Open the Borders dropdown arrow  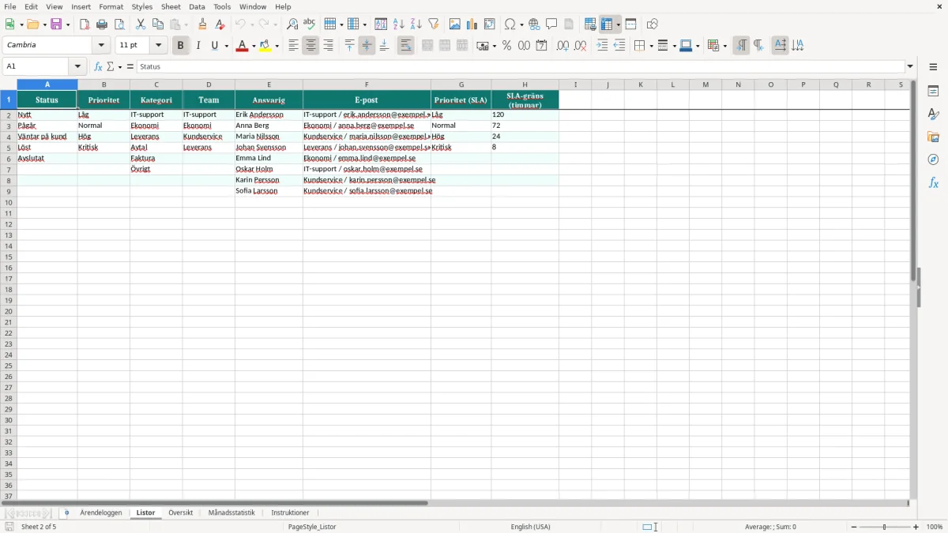[x=650, y=46]
